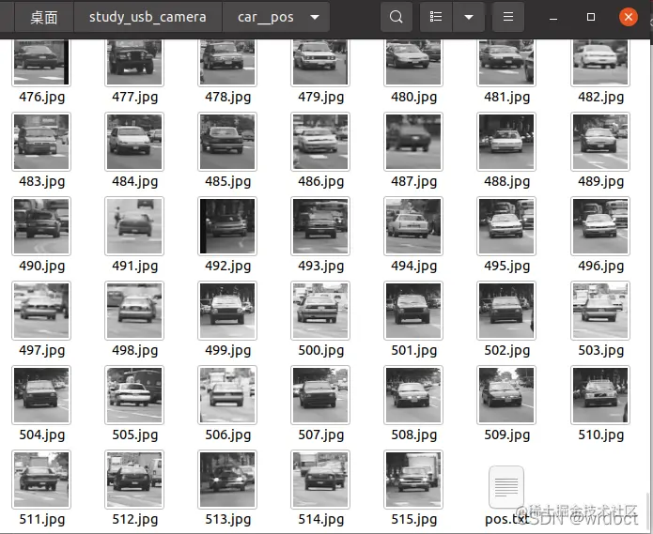The image size is (653, 534).
Task: Pick the 490.jpg picture
Action: pos(41,226)
